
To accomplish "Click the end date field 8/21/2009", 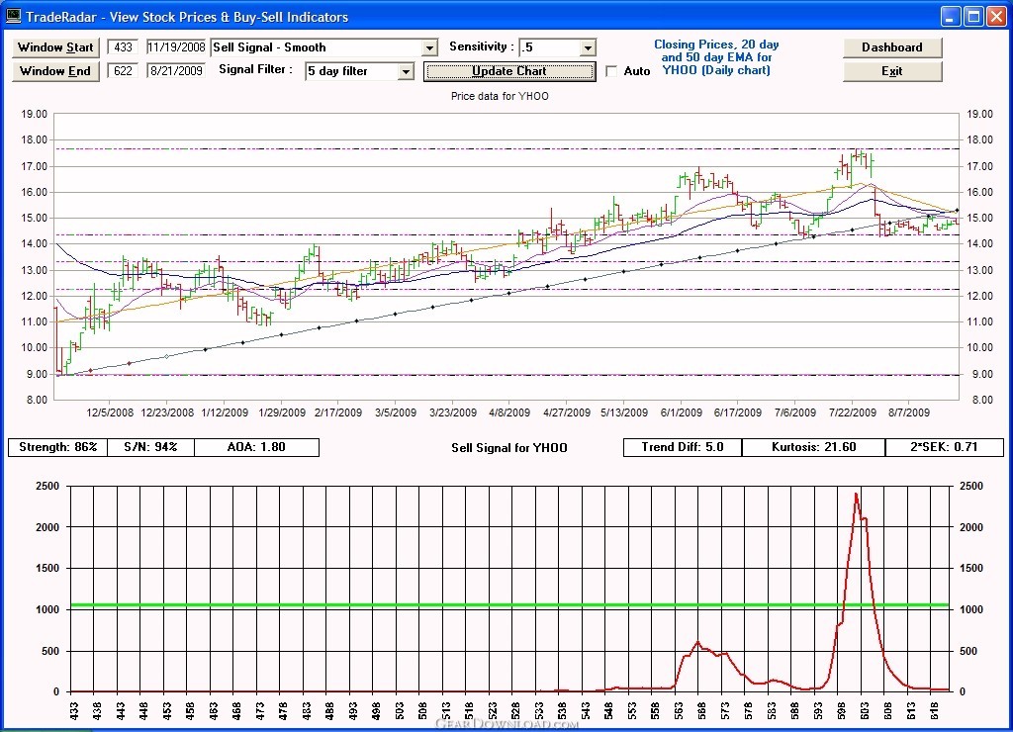I will (x=176, y=71).
